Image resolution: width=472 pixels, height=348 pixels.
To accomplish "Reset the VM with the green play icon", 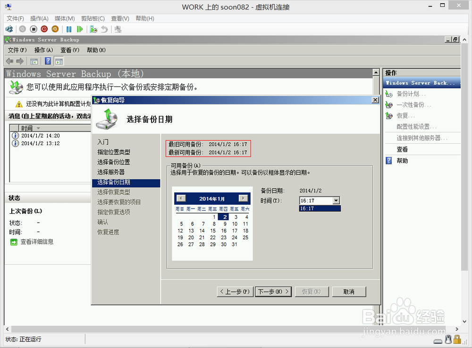I will (80, 29).
